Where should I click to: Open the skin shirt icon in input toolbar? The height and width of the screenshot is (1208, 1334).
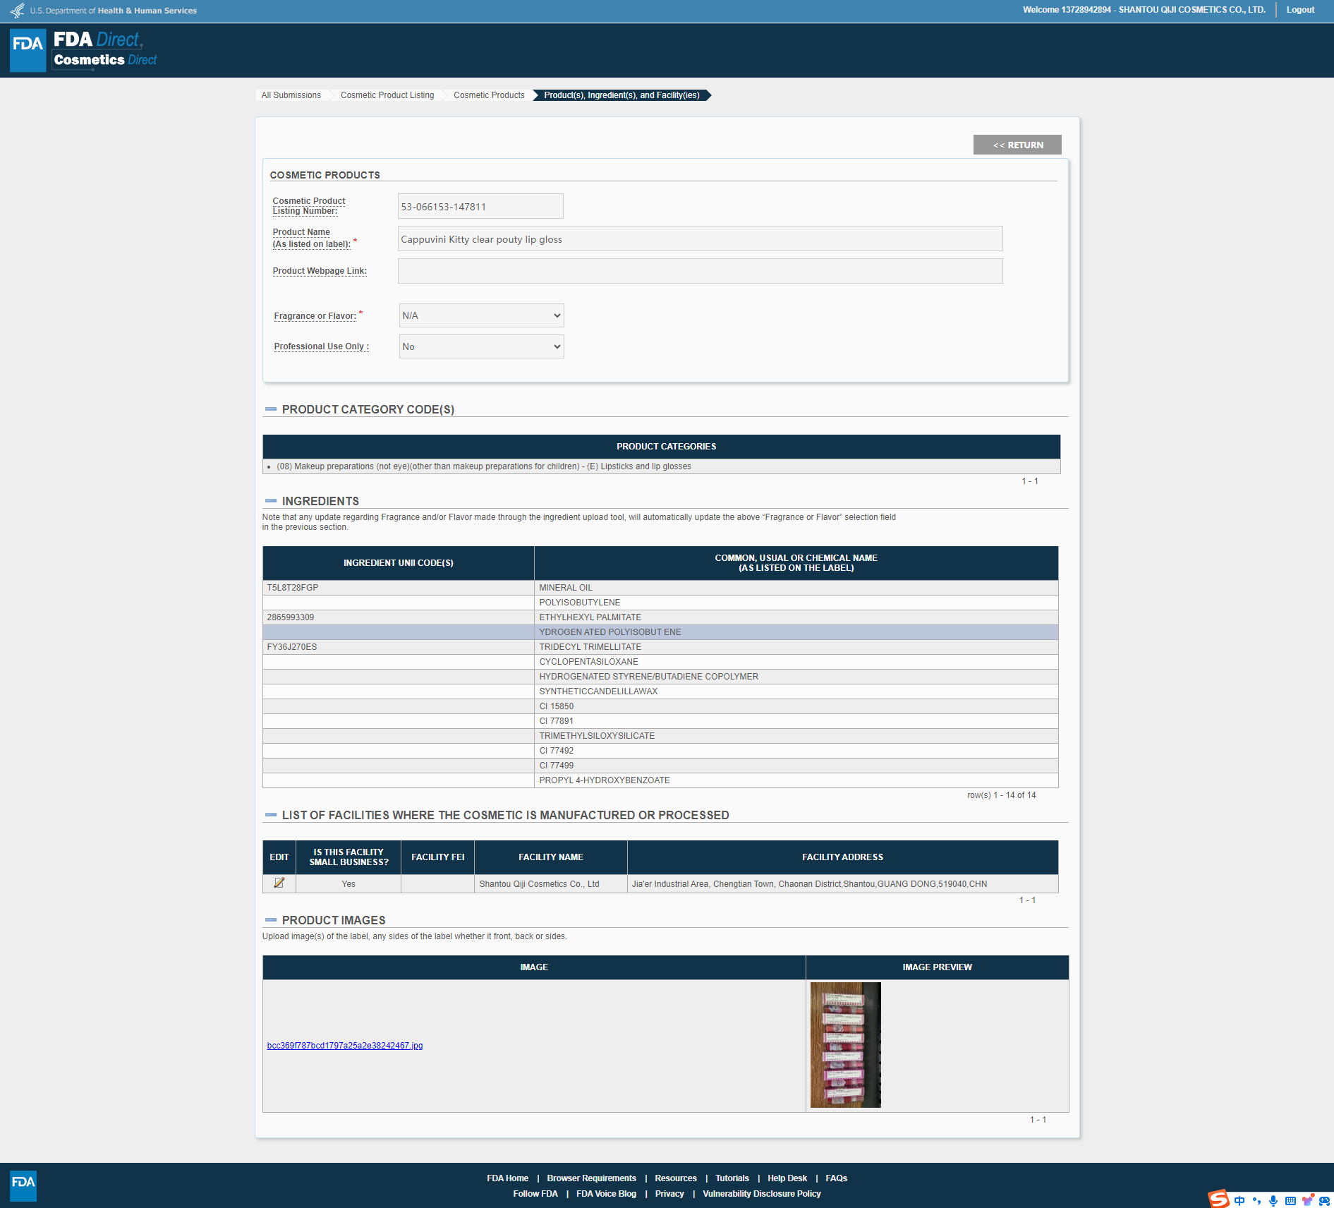[x=1307, y=1200]
